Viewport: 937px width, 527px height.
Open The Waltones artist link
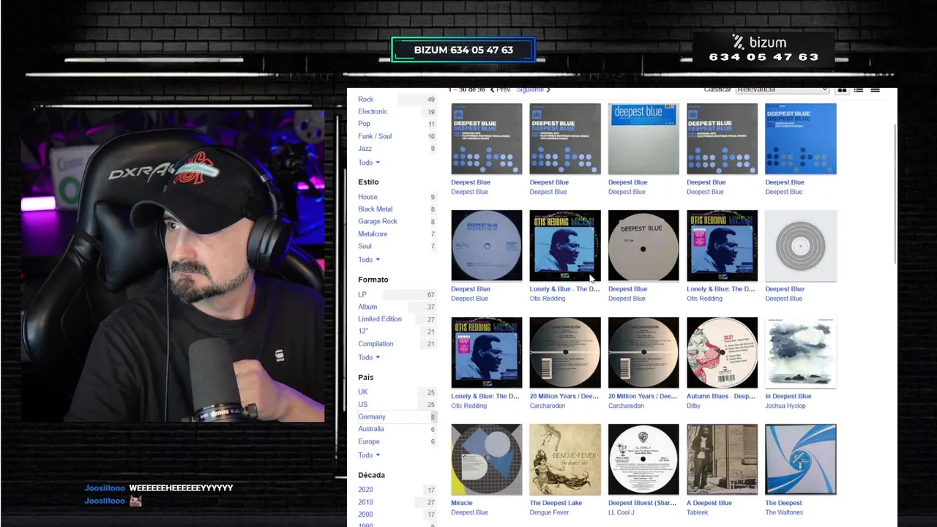(x=784, y=512)
